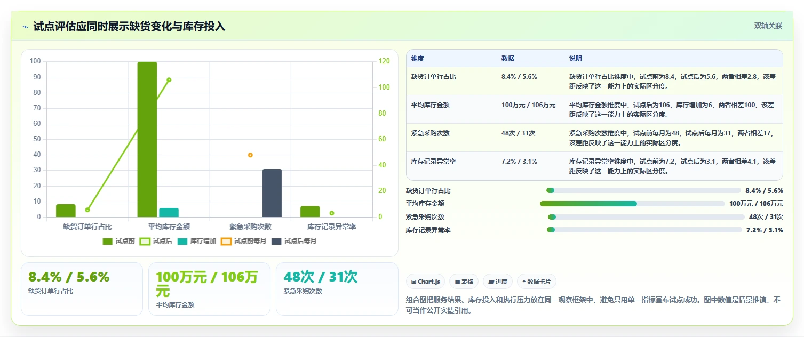This screenshot has width=804, height=337.
Task: Click 48次 / 31次 beside the progress bar
Action: tap(766, 217)
